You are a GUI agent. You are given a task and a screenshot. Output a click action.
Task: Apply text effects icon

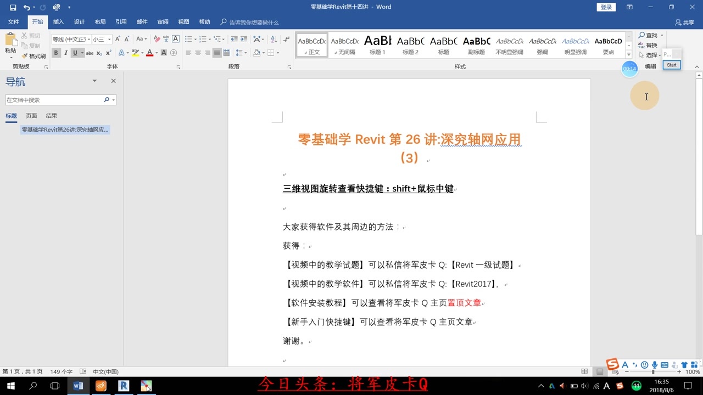tap(121, 53)
